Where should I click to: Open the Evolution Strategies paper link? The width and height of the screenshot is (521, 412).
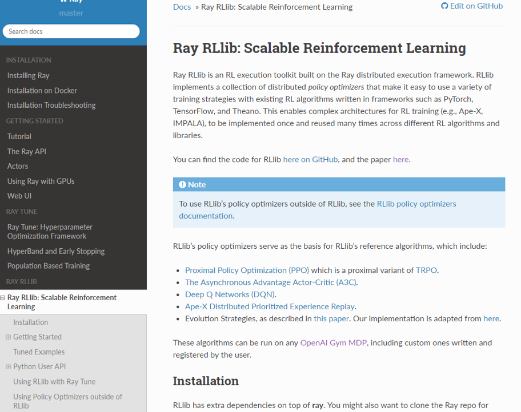tap(331, 318)
